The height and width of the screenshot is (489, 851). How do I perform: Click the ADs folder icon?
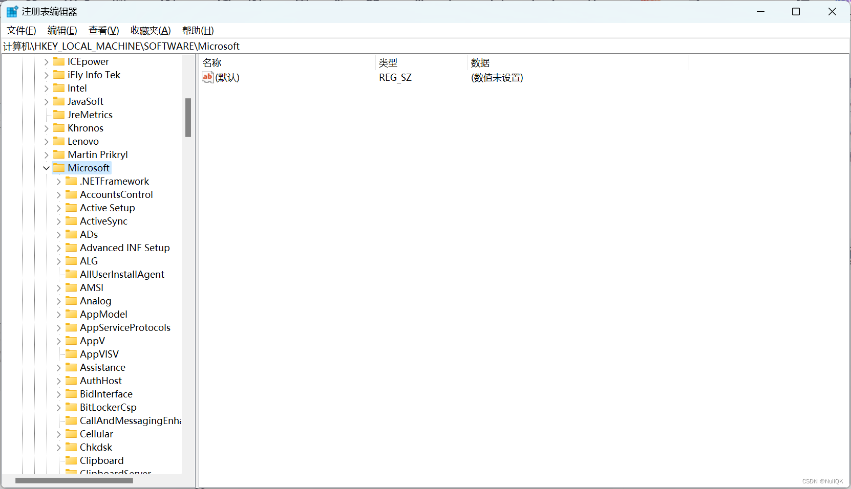71,234
